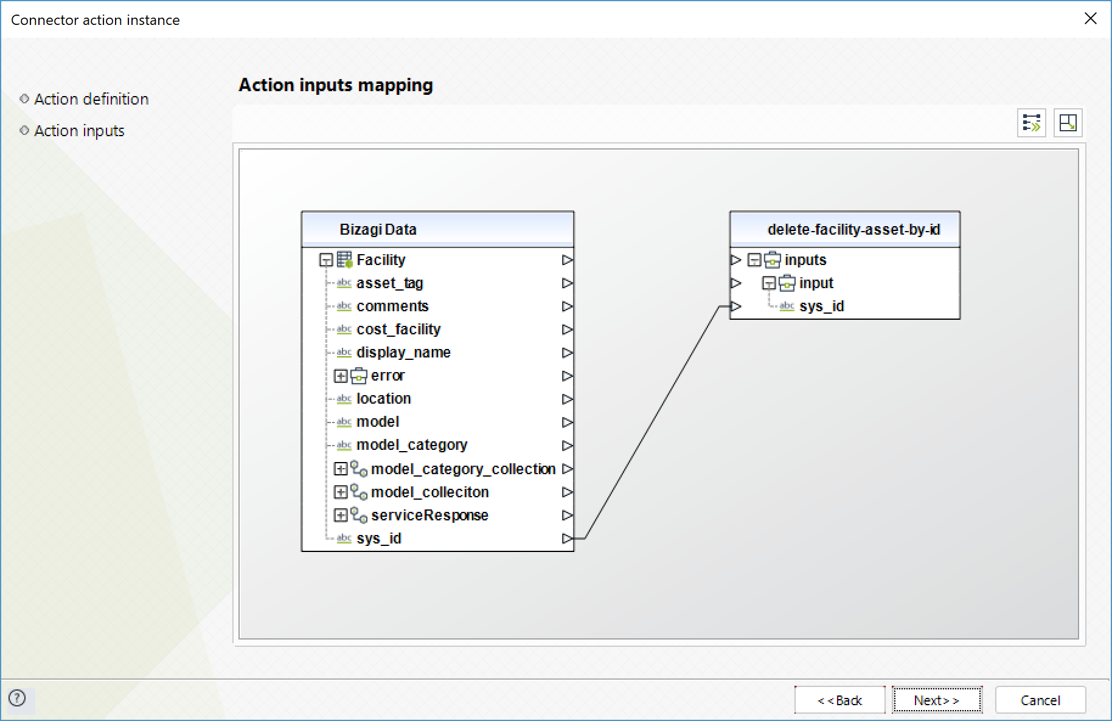Viewport: 1112px width, 721px height.
Task: Select the model attribute
Action: [x=378, y=422]
